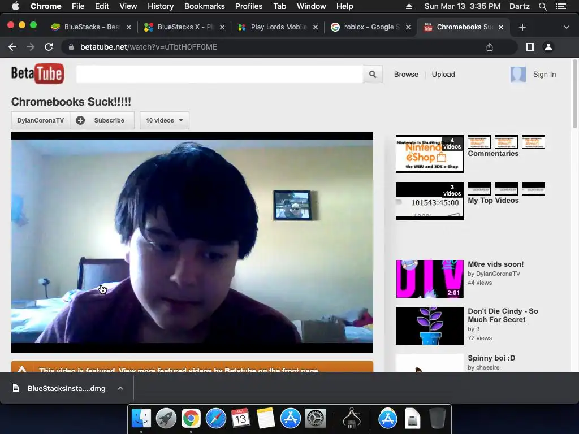Viewport: 579px width, 434px height.
Task: Open the App Store icon beside Notes
Action: (x=290, y=419)
